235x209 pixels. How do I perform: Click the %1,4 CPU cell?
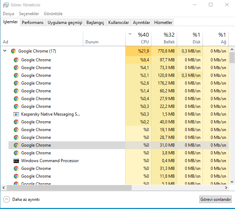click(x=138, y=91)
